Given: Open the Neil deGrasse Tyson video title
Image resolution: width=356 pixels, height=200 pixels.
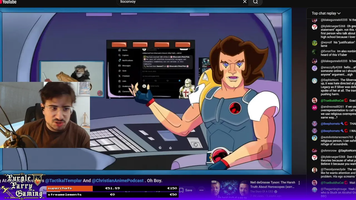Looking at the screenshot, I should pyautogui.click(x=273, y=185).
